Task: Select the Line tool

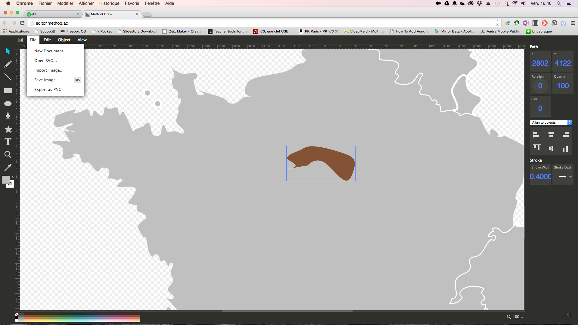Action: pyautogui.click(x=8, y=77)
